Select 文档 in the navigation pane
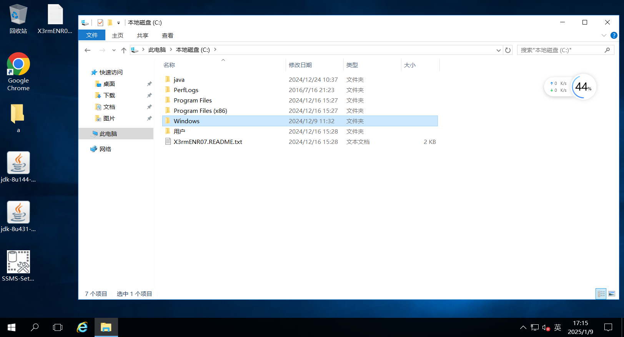 tap(109, 107)
